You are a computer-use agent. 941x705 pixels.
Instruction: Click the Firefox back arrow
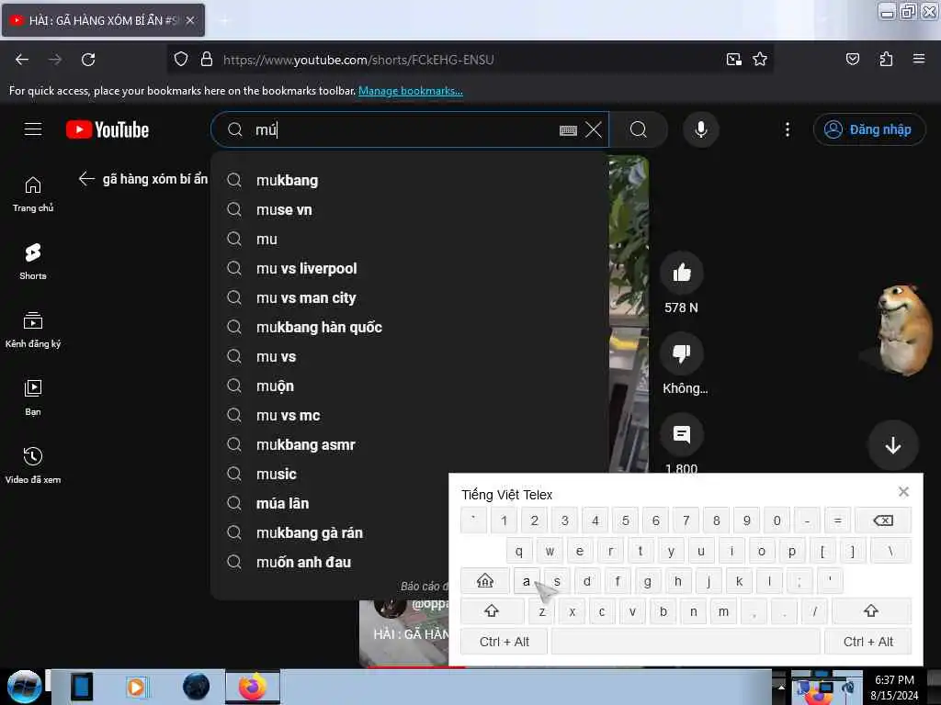pos(22,60)
